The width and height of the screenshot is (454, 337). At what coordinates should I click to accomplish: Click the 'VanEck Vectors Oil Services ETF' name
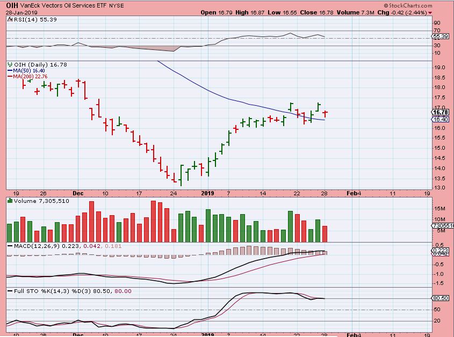63,5
